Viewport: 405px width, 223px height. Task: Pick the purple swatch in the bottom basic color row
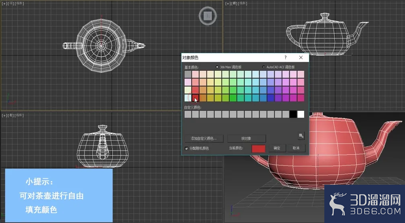(278, 98)
